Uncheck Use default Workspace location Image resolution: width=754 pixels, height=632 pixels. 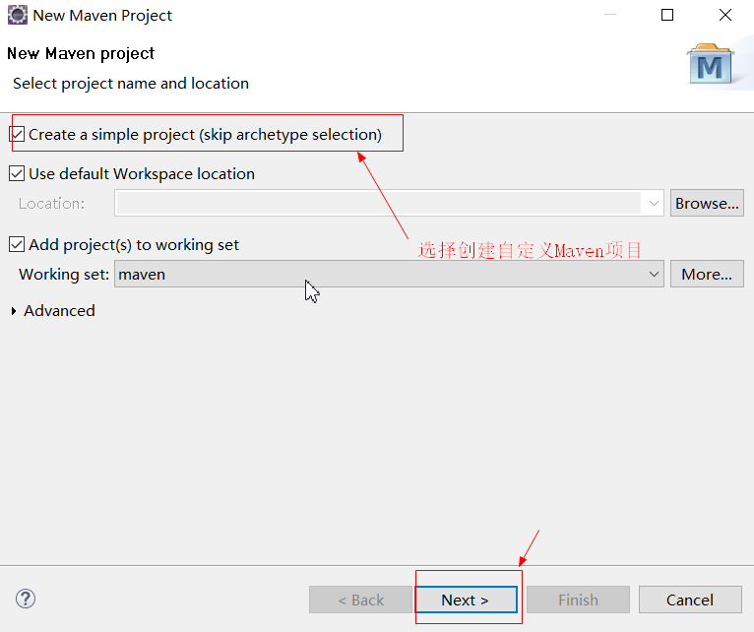pyautogui.click(x=17, y=173)
